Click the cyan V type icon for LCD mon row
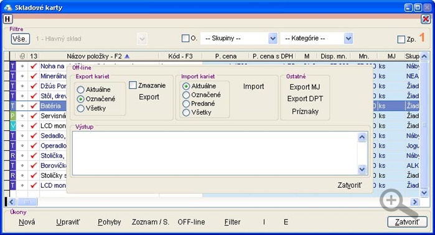 pyautogui.click(x=13, y=126)
